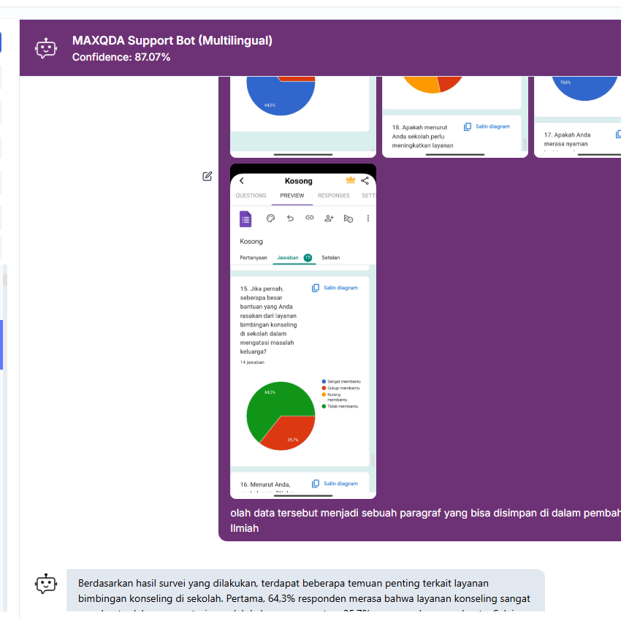Click the '17. Apakah Anda' question text
Viewport: 621px width, 618px height.
(x=567, y=135)
